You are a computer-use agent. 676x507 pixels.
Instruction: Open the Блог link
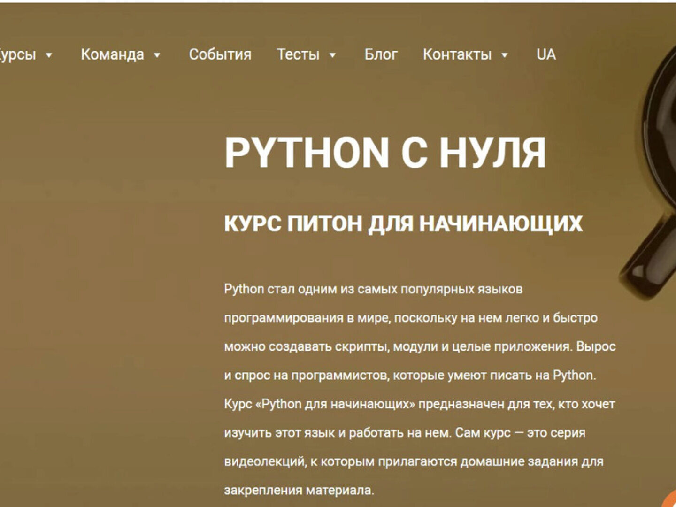coord(381,54)
